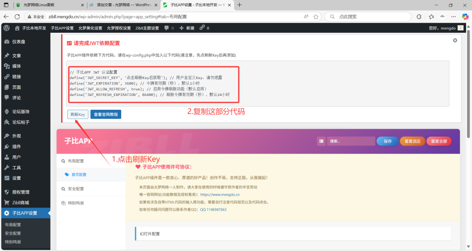Focus the settings 搜索 search field
The image size is (472, 251).
(x=351, y=141)
